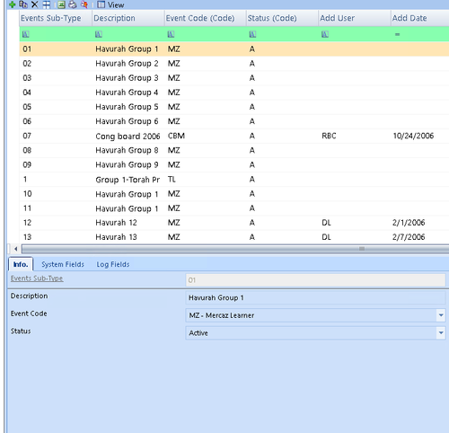Click the filter icon under Description
The image size is (449, 433).
[99, 34]
